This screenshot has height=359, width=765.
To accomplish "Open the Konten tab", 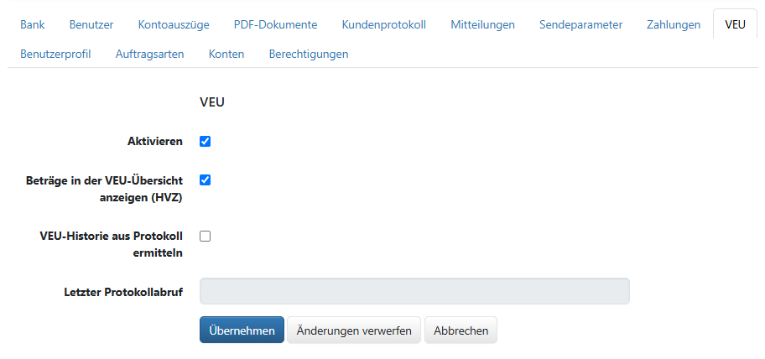I will tap(226, 54).
